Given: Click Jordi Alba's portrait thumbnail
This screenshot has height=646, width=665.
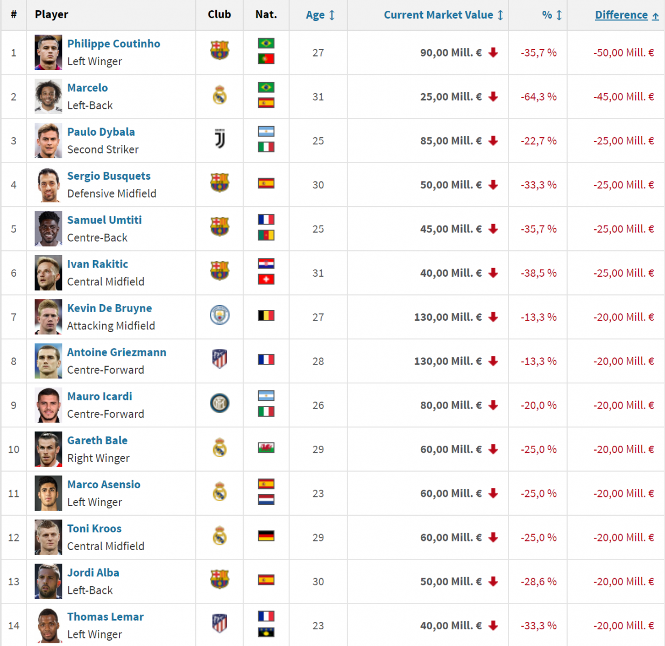Looking at the screenshot, I should click(x=48, y=581).
